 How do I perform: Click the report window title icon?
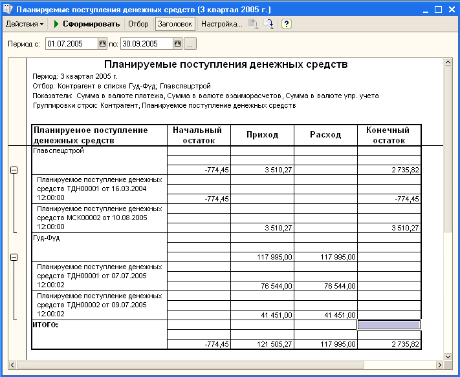8,9
